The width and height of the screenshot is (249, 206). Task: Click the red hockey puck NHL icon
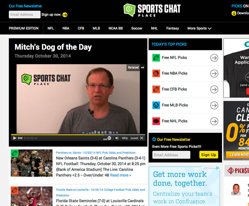click(x=156, y=121)
